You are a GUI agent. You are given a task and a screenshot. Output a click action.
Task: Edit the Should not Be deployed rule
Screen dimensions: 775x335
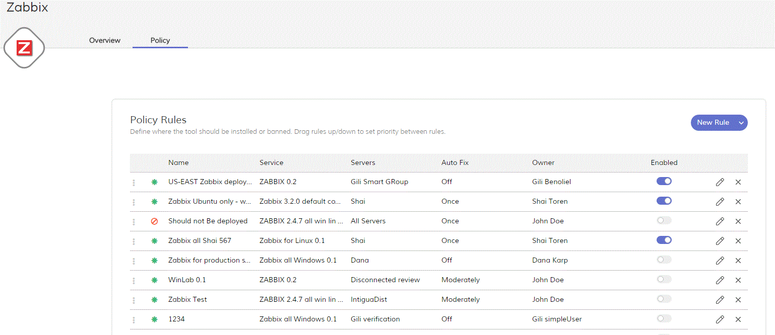(x=720, y=221)
